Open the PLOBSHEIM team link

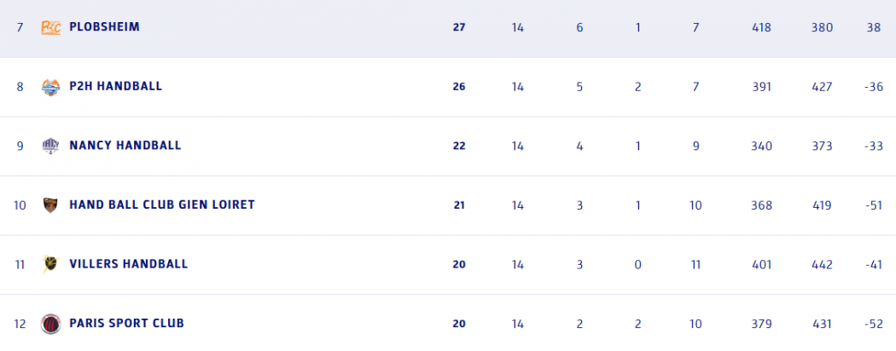pyautogui.click(x=104, y=27)
